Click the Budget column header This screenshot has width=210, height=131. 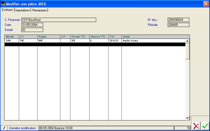pos(49,37)
